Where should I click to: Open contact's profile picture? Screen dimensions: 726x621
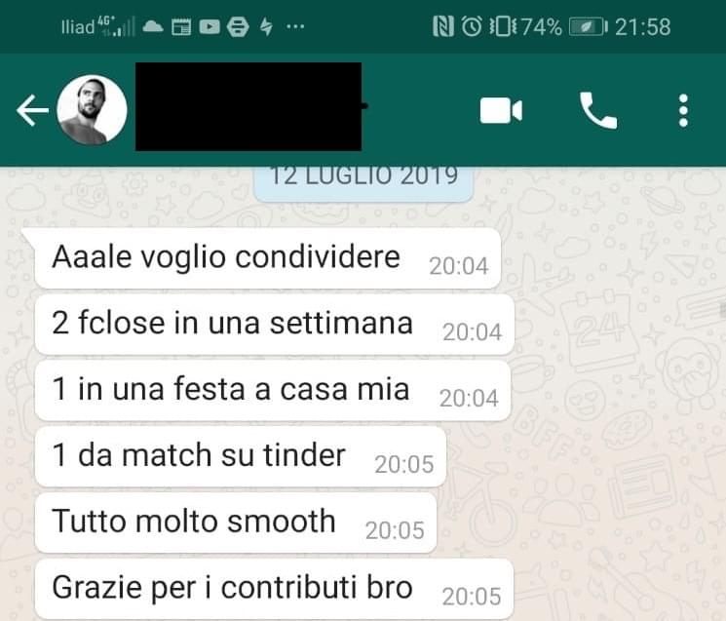coord(92,110)
